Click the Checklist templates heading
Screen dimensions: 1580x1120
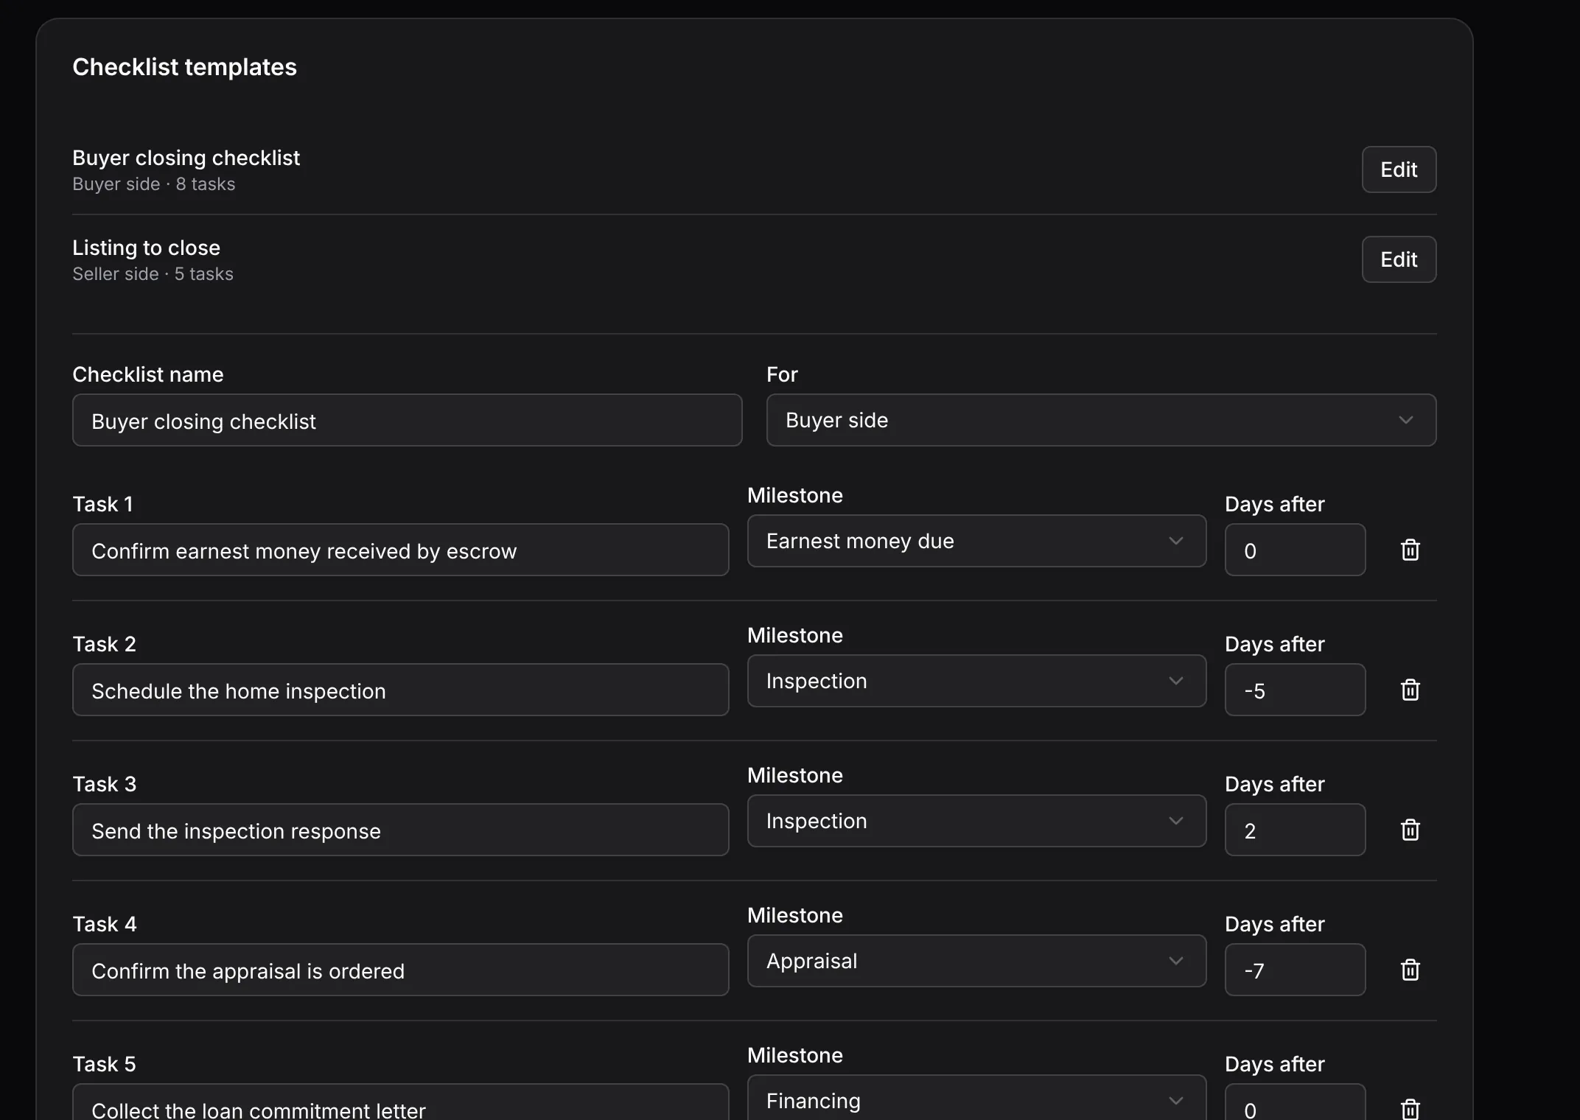pos(184,67)
